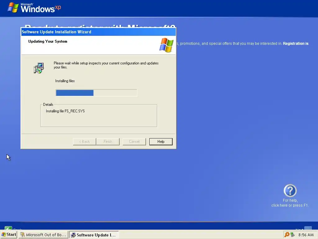Click the Details group box label
This screenshot has width=318, height=239.
[x=48, y=105]
